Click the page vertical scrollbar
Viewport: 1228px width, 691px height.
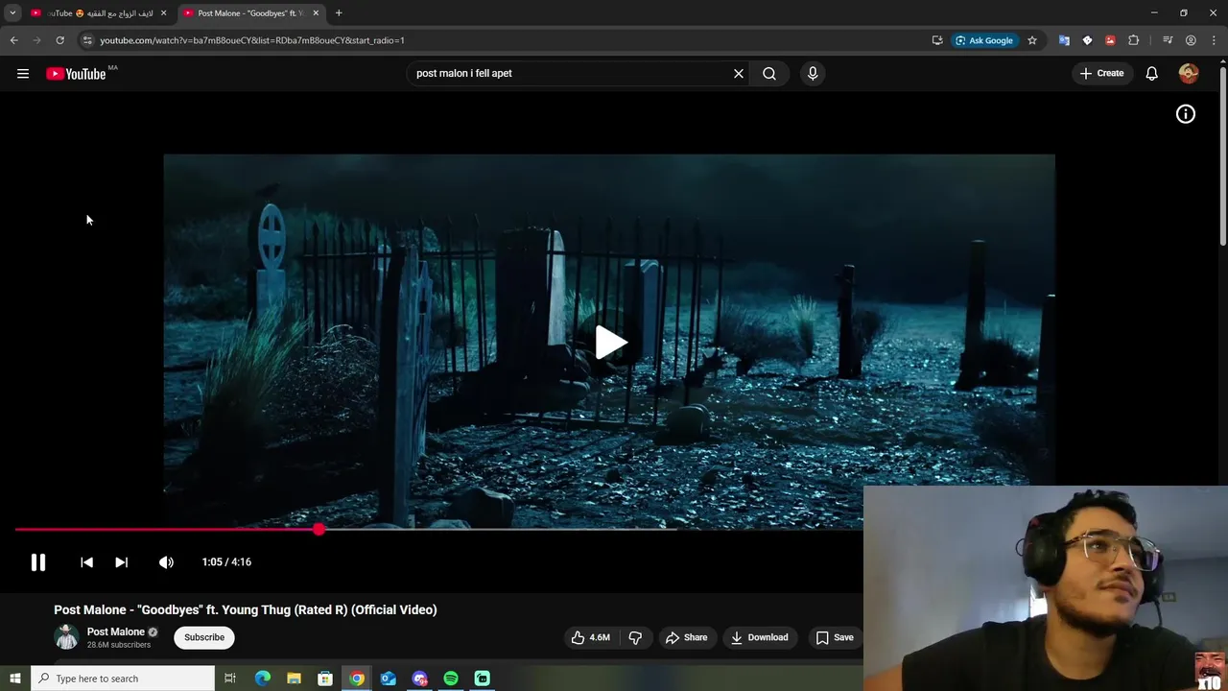1222,158
